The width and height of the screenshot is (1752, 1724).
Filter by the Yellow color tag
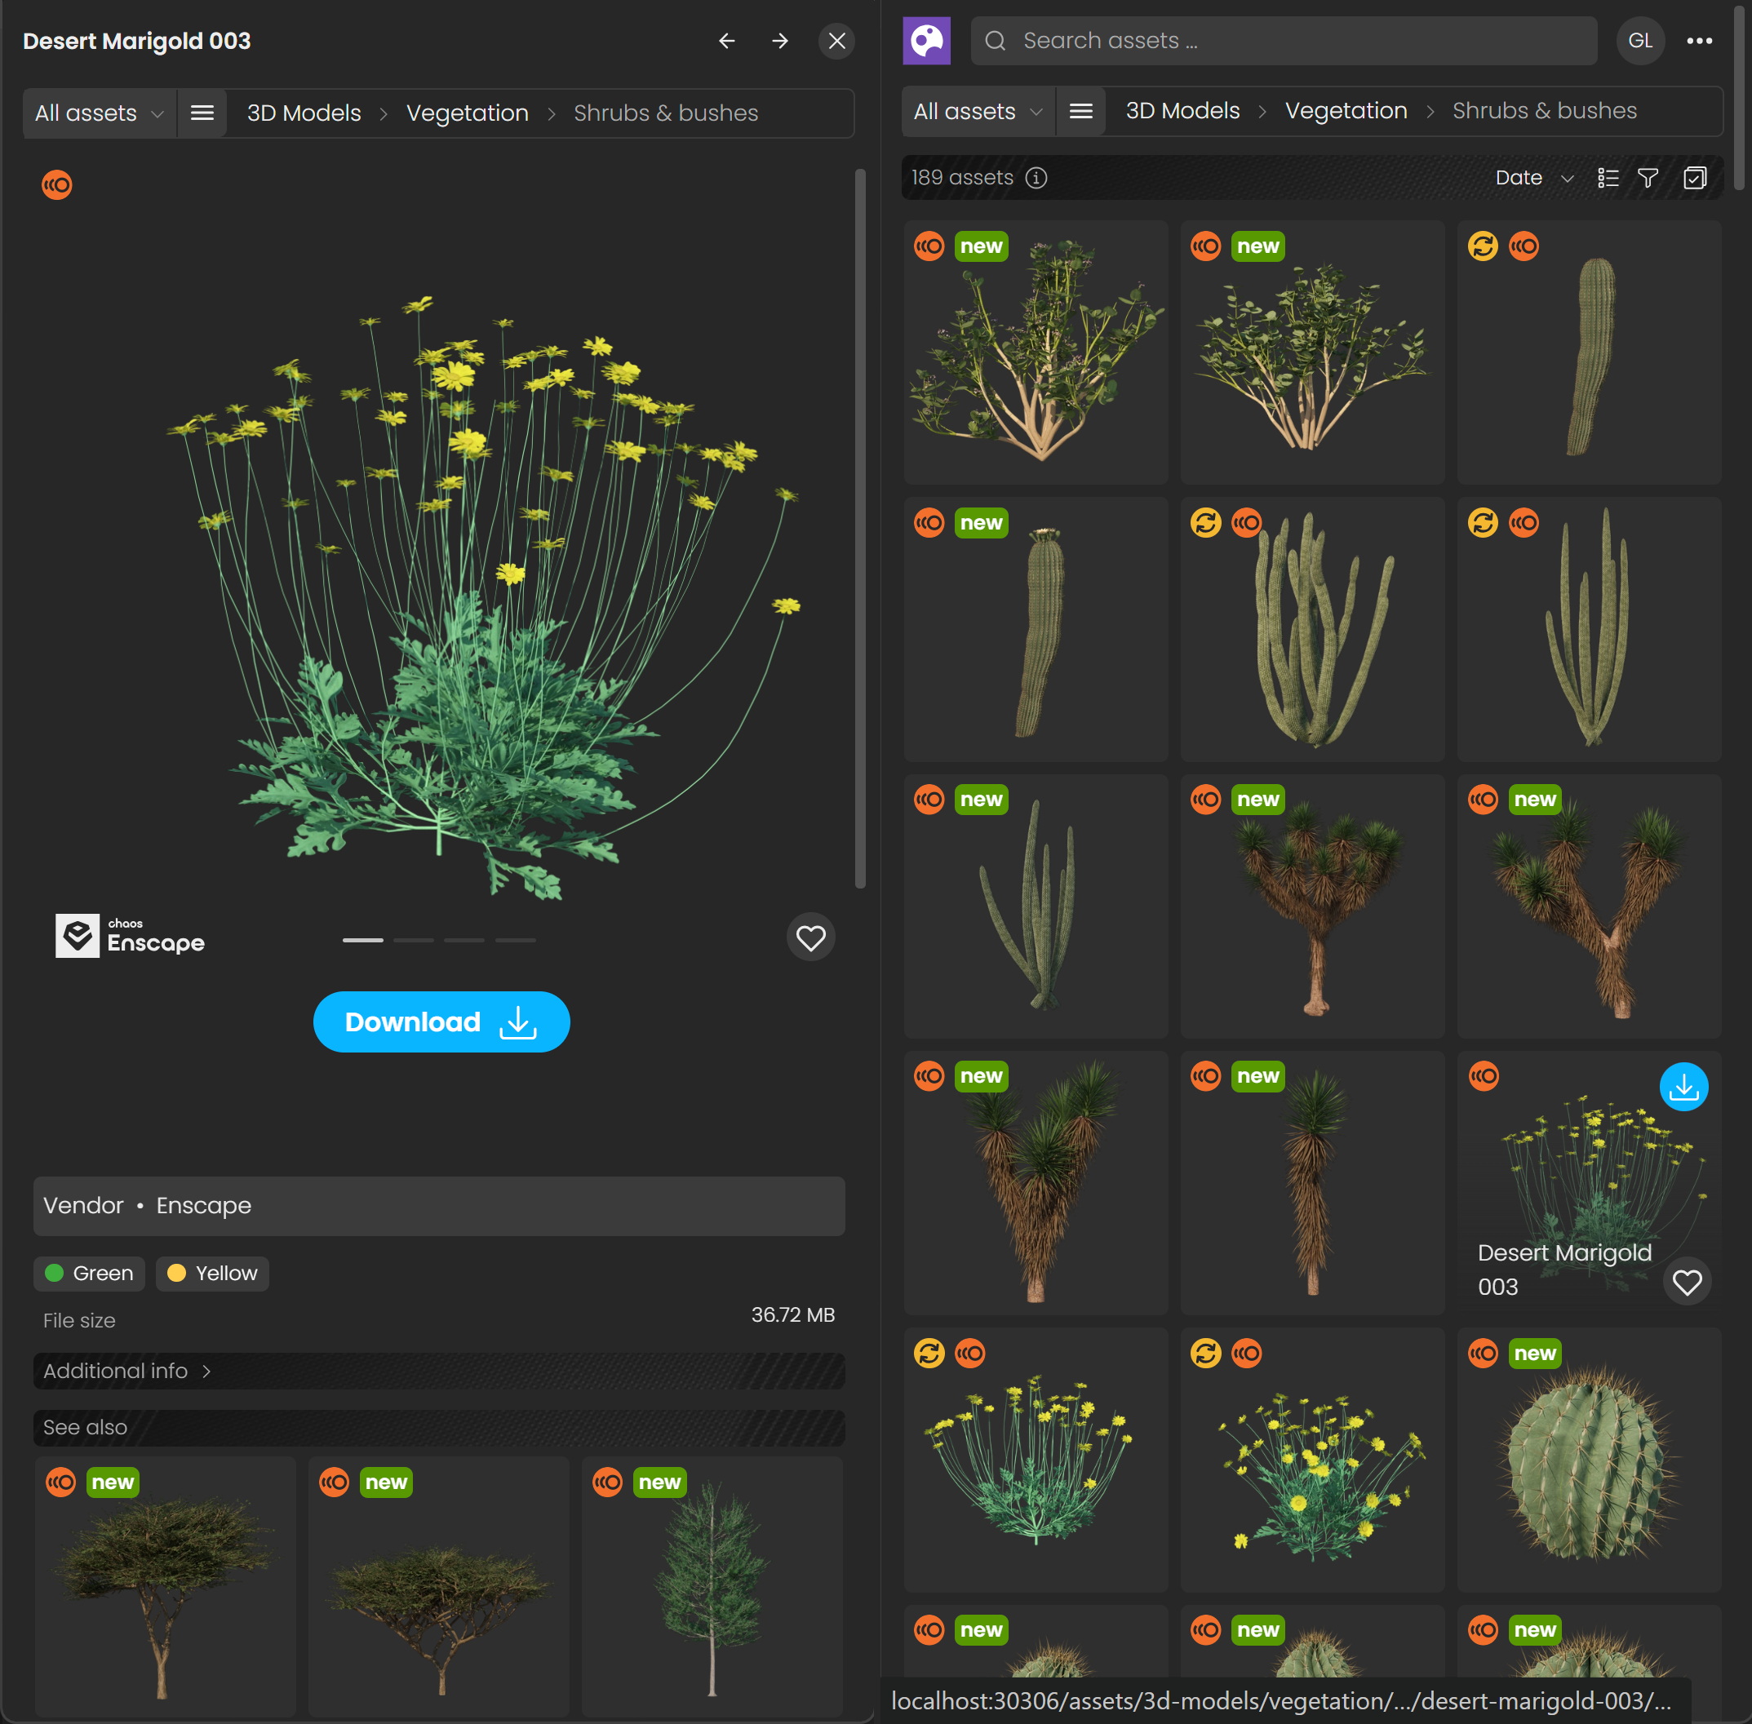212,1273
